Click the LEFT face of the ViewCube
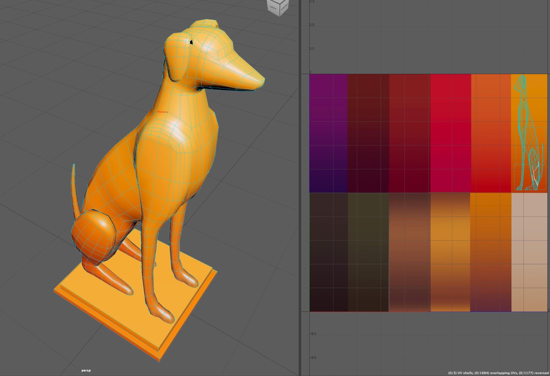Screen dimensions: 550x376 [273, 8]
